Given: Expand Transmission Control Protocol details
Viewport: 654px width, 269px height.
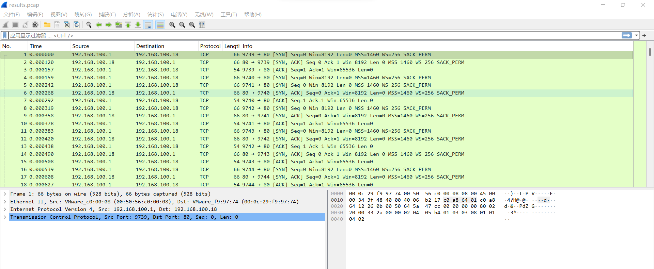Looking at the screenshot, I should point(5,217).
